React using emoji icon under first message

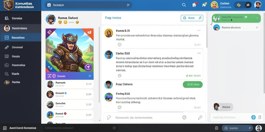[x=120, y=45]
